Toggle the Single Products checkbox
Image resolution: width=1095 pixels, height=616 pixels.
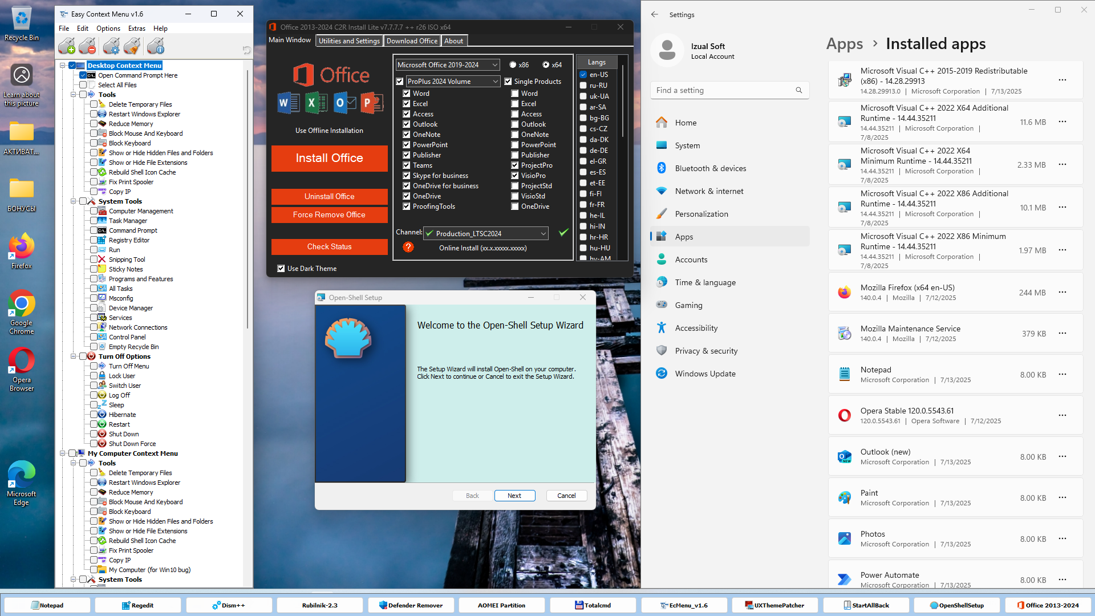point(508,82)
